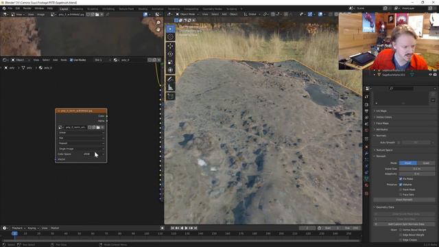Toggle the Preserve Volume checkbox
The height and width of the screenshot is (247, 439).
coord(401,185)
